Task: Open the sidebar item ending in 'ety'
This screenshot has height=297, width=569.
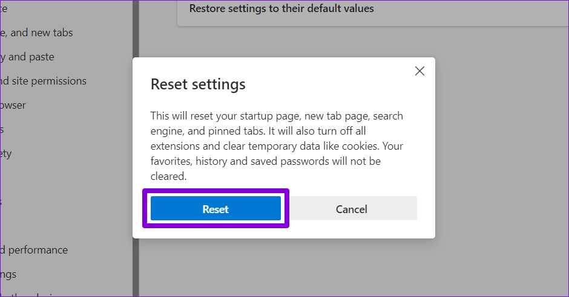Action: [6, 153]
